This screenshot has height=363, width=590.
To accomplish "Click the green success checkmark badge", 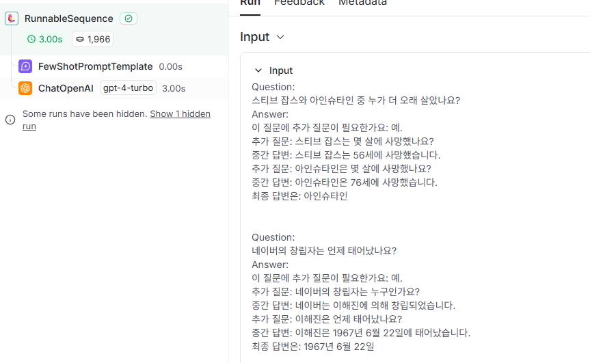I will coord(129,18).
